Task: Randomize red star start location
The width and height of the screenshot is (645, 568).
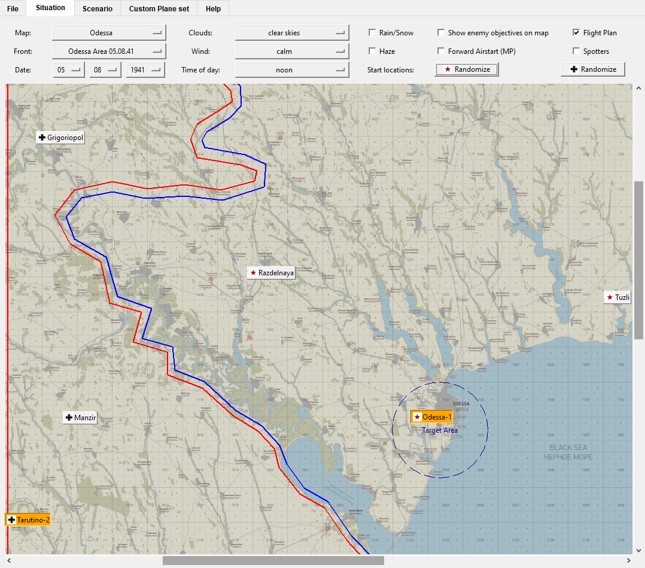Action: pos(467,69)
